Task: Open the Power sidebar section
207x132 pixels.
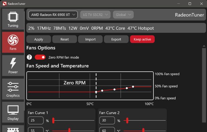Action: [x=13, y=66]
